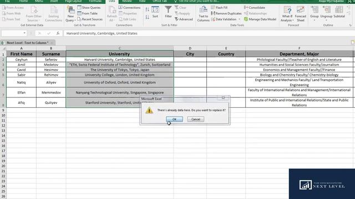Image resolution: width=355 pixels, height=199 pixels.
Task: Click From Access
Action: click(13, 7)
